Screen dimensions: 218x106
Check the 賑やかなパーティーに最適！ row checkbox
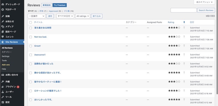point(31,82)
